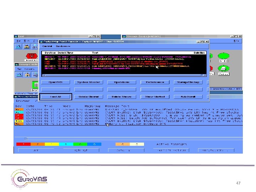This screenshot has width=256, height=192.
Task: Click the Cockpit Event Console title bar
Action: 124,42
